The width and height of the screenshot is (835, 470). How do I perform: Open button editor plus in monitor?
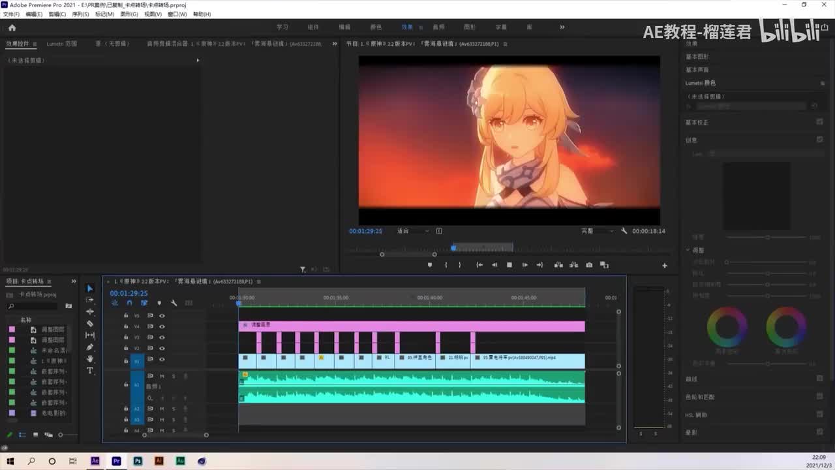(665, 266)
